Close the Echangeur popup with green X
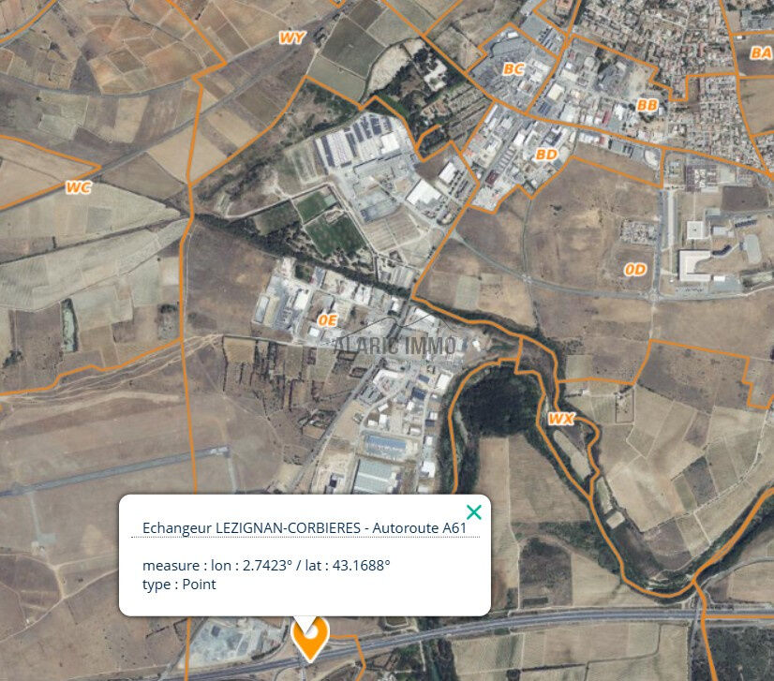This screenshot has height=681, width=774. click(x=474, y=512)
